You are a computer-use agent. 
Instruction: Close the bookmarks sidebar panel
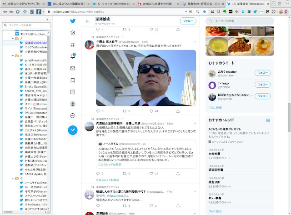(x=47, y=20)
